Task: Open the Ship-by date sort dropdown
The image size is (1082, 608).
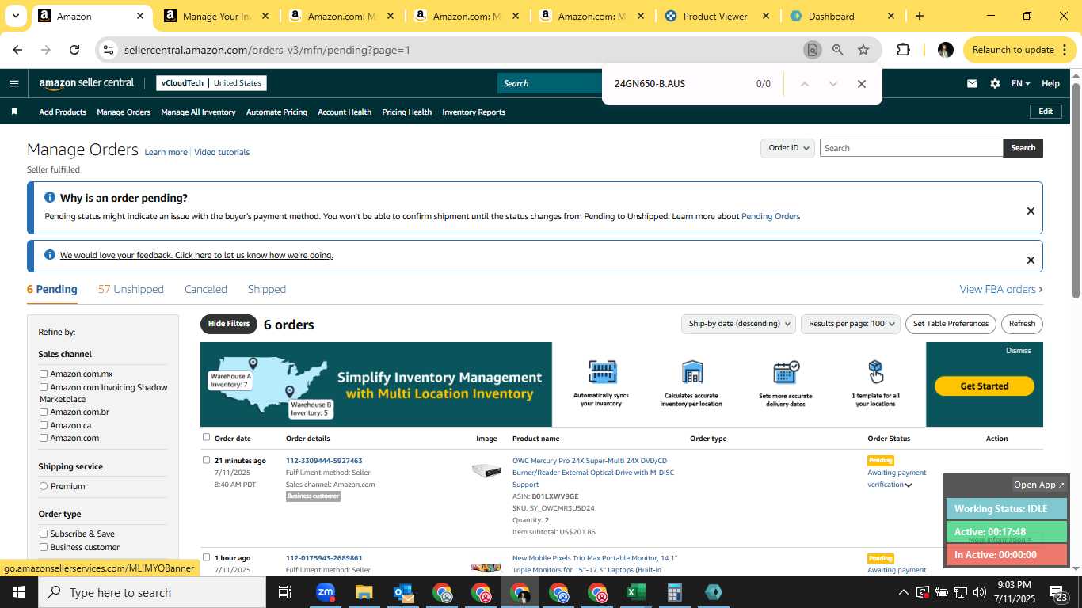Action: [x=739, y=324]
